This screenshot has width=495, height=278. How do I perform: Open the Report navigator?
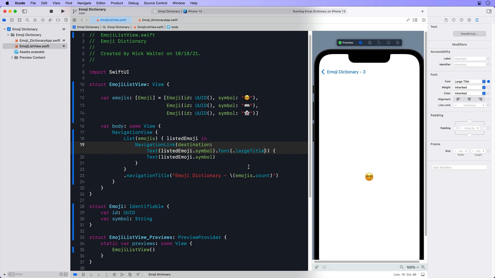point(66,20)
